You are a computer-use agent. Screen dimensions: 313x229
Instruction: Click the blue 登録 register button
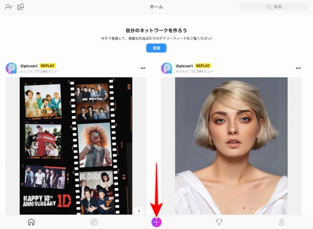coord(156,48)
